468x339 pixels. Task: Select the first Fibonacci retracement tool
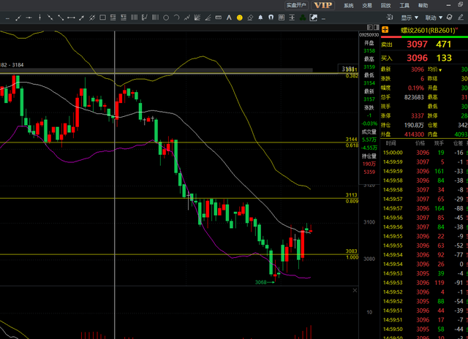point(113,18)
